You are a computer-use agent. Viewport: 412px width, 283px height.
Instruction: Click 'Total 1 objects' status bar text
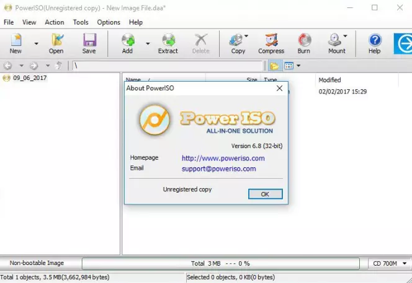(55, 277)
